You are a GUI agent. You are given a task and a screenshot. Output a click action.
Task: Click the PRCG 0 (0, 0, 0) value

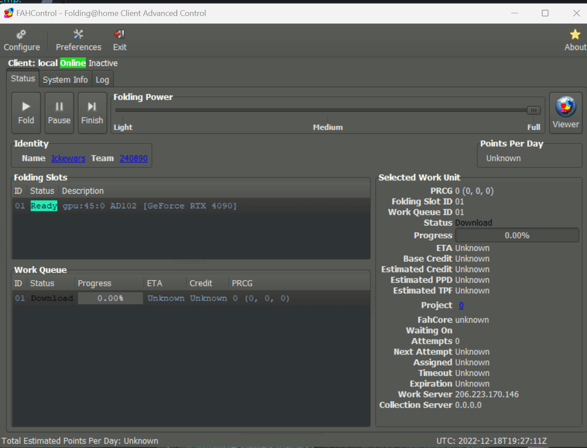tap(474, 191)
